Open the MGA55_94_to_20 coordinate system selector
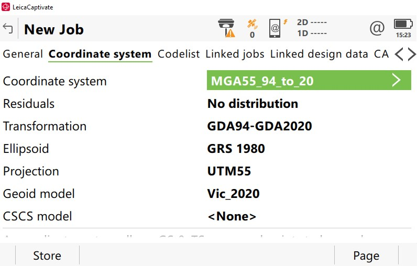This screenshot has height=266, width=417. 309,81
